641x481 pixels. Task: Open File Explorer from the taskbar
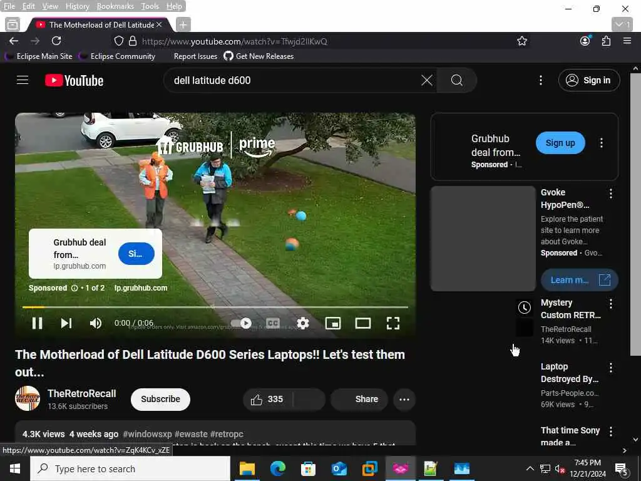pos(247,468)
